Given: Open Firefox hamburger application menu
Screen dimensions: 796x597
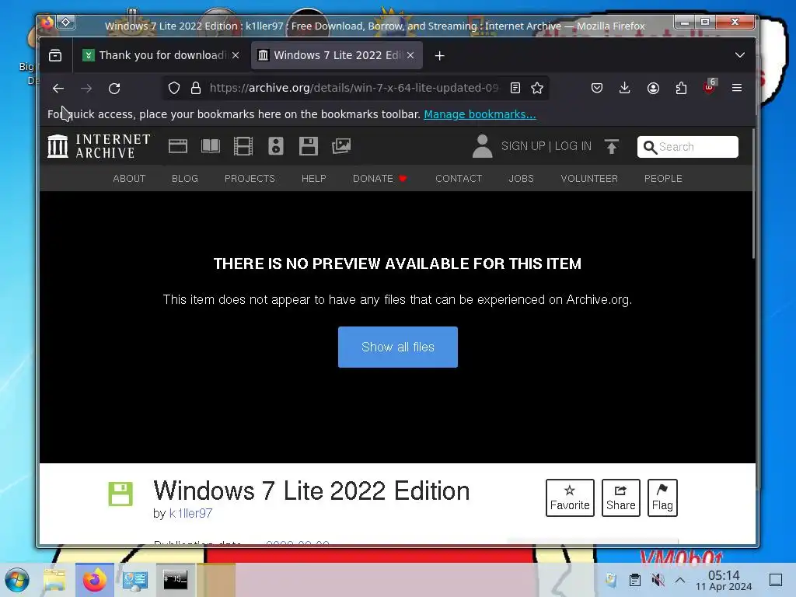Looking at the screenshot, I should pos(737,88).
